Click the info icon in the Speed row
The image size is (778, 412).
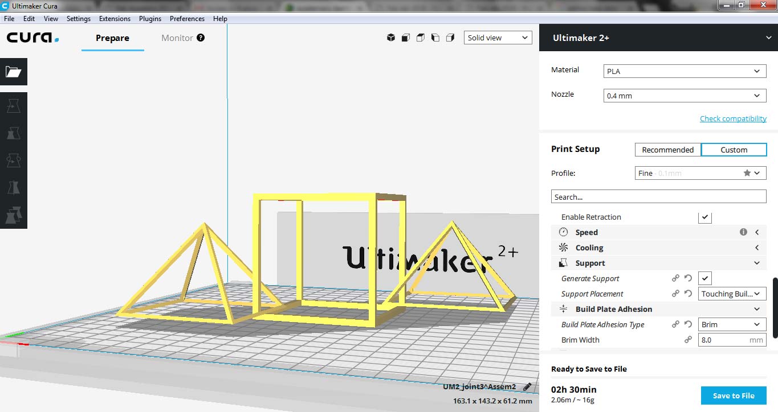tap(743, 232)
